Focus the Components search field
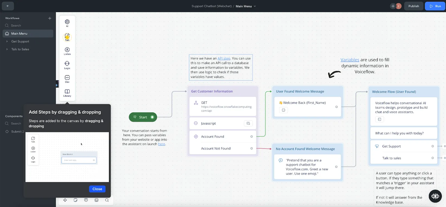Screen dimensions: 446x207 coord(14,123)
